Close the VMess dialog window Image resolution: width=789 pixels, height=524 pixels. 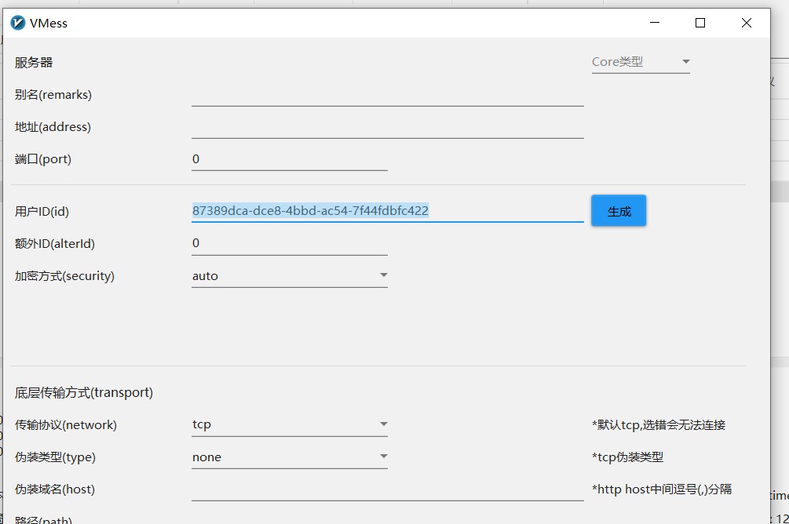746,24
